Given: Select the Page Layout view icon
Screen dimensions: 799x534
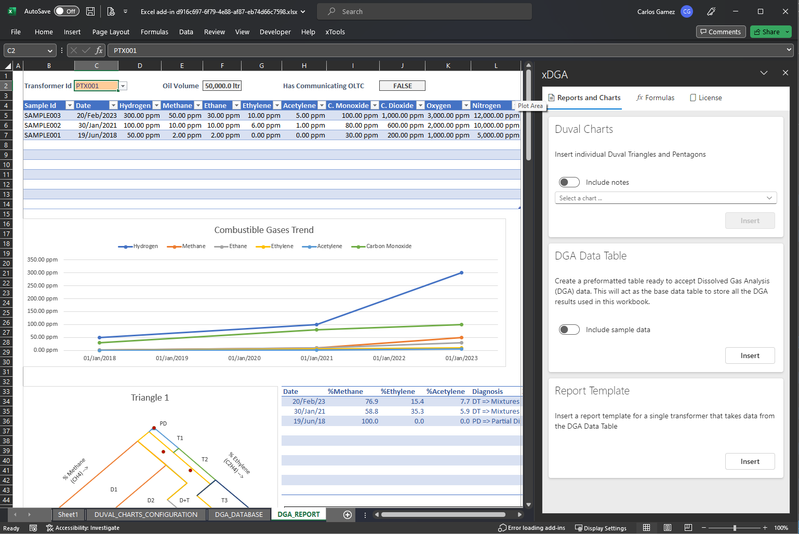Looking at the screenshot, I should click(x=668, y=528).
